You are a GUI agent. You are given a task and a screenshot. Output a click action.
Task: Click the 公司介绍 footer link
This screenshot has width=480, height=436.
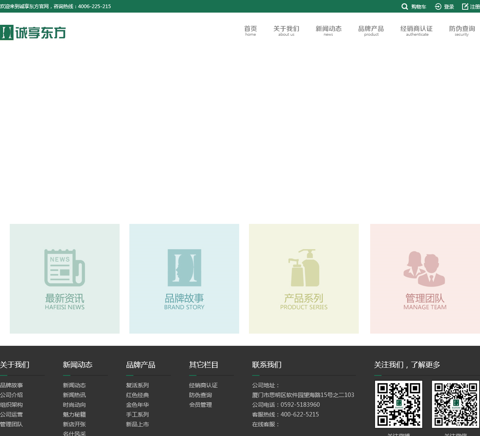(x=11, y=395)
